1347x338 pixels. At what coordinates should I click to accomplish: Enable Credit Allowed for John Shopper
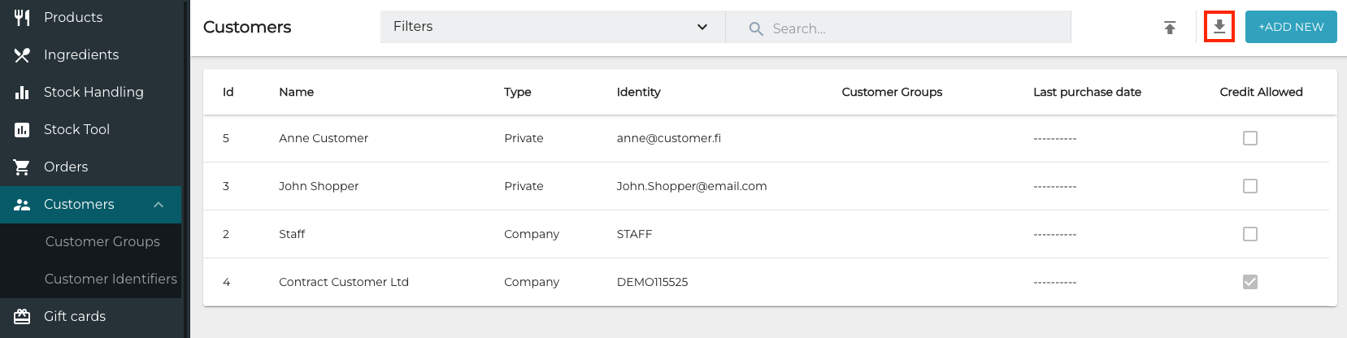coord(1249,186)
